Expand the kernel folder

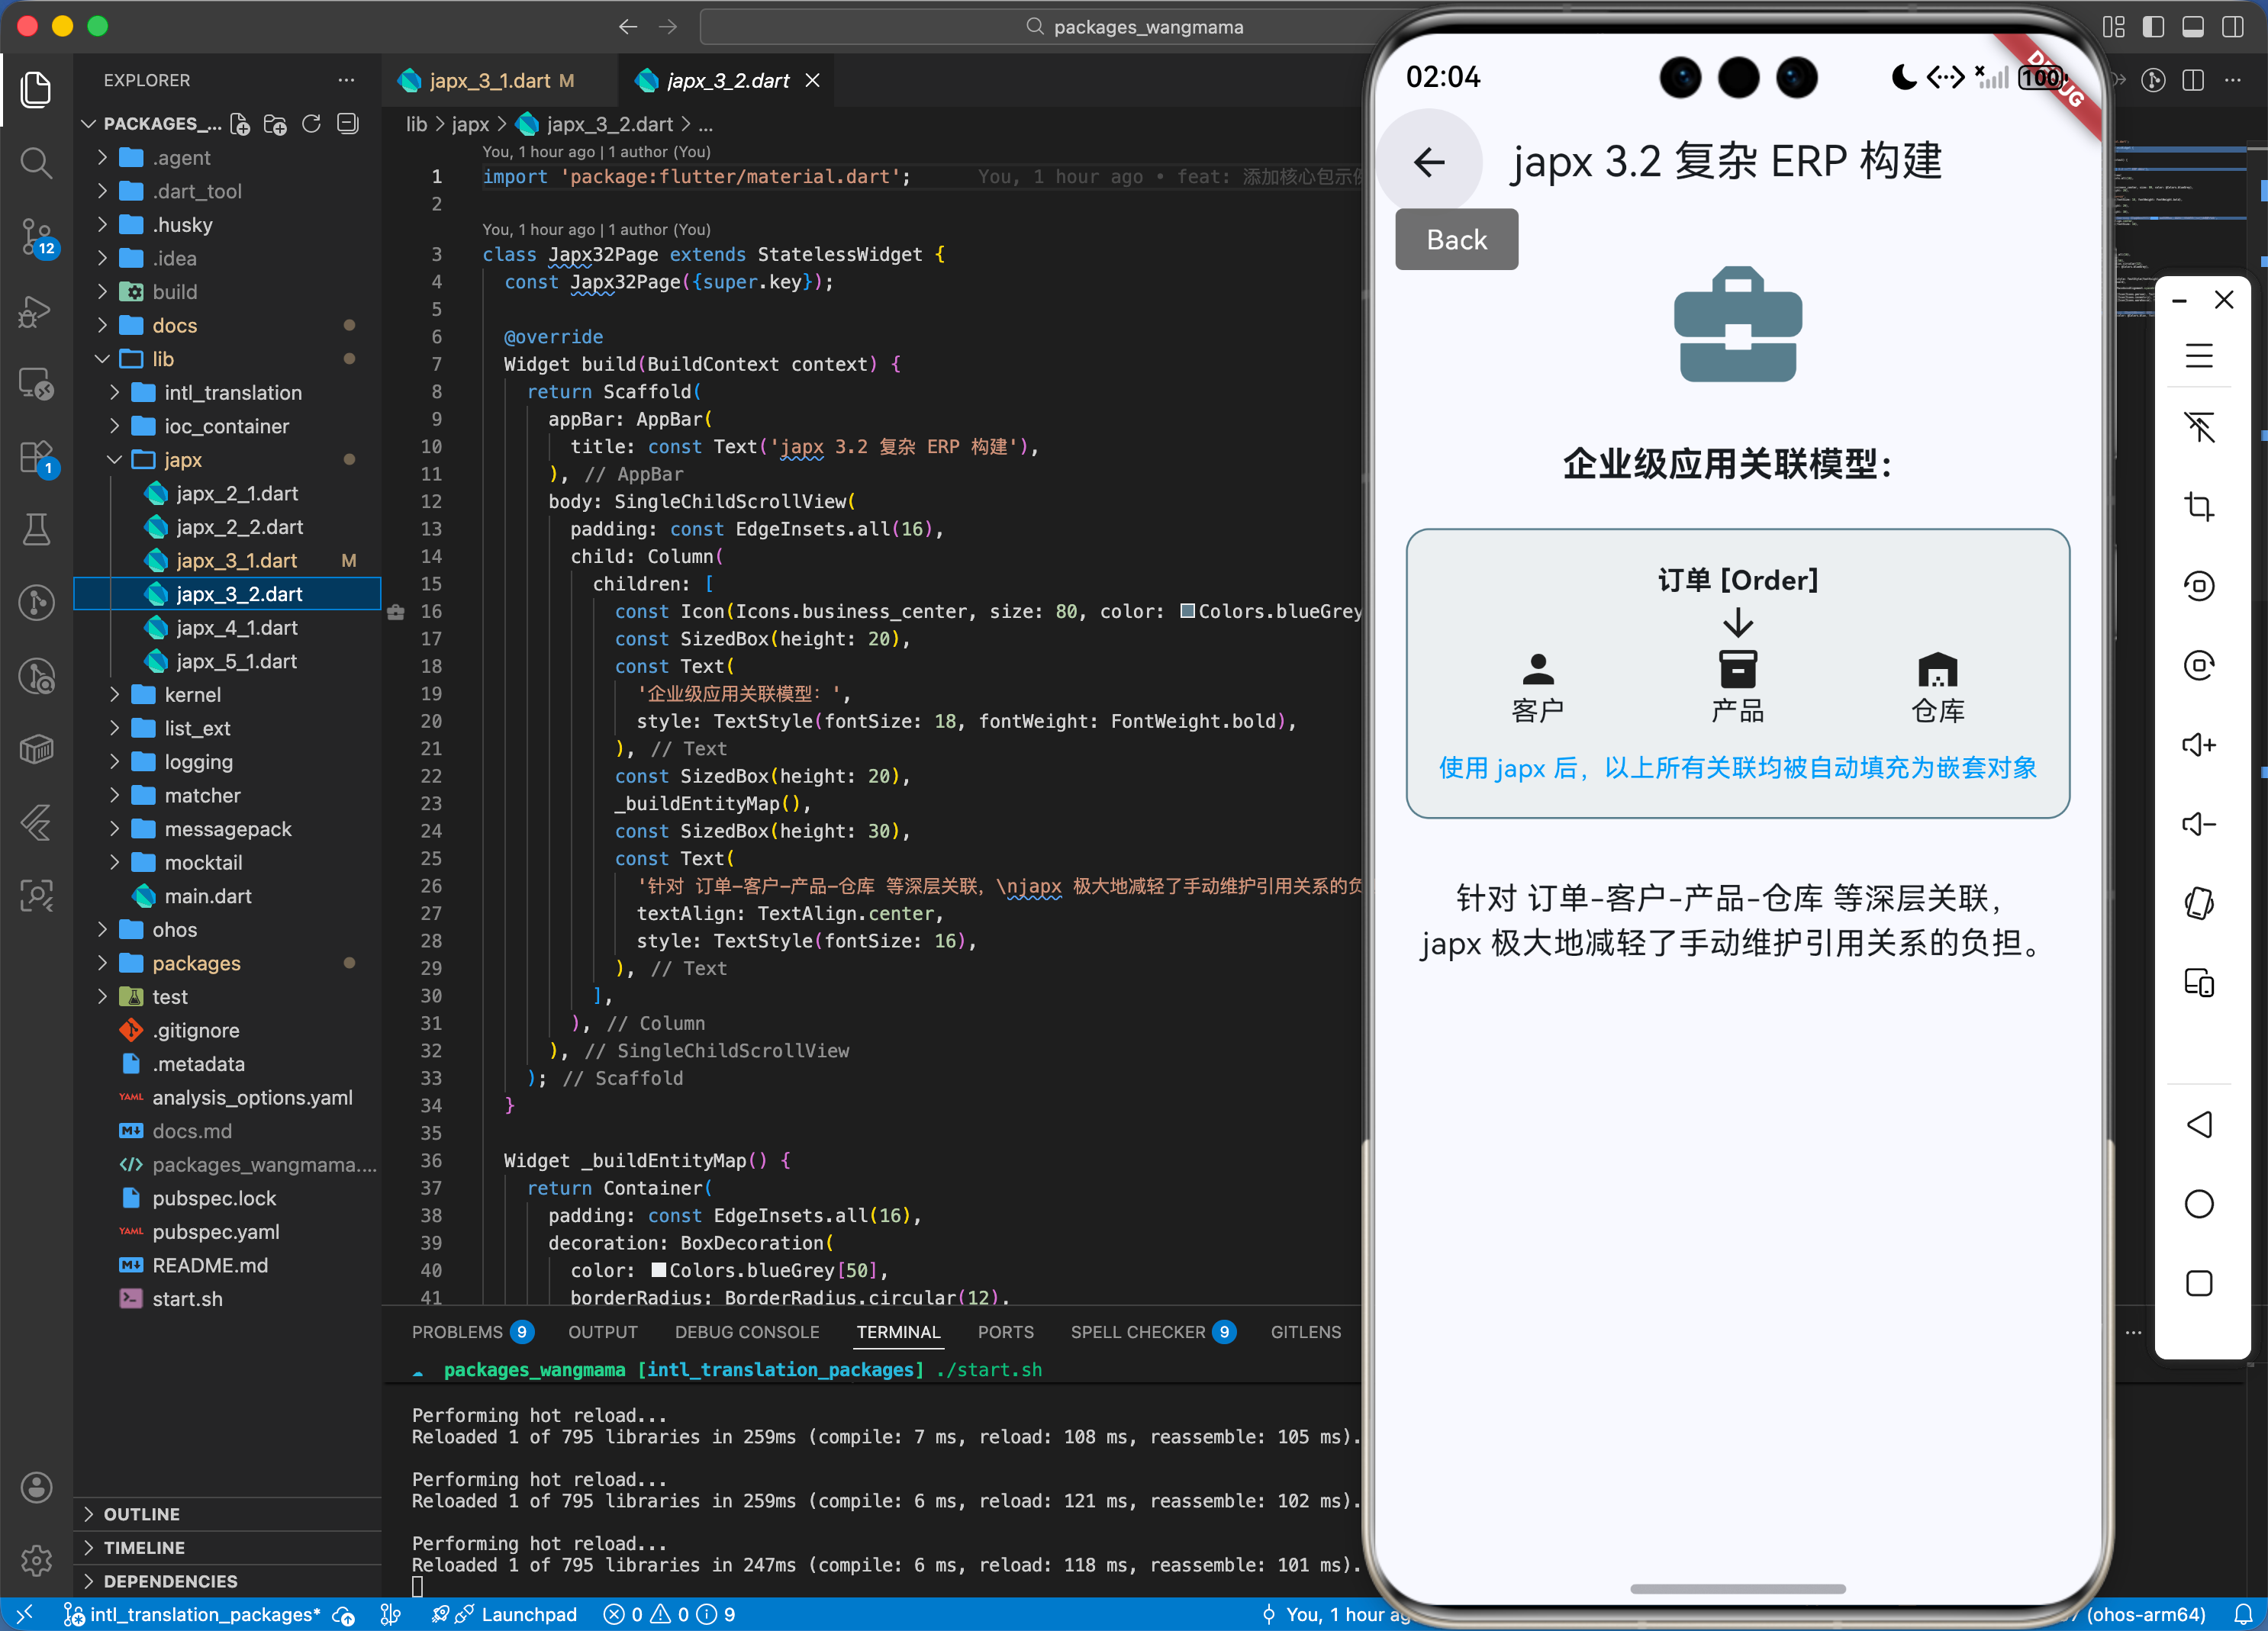[192, 694]
